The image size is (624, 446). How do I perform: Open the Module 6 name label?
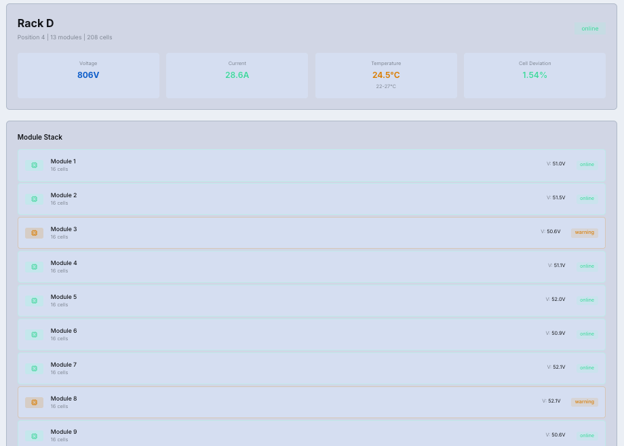click(64, 331)
